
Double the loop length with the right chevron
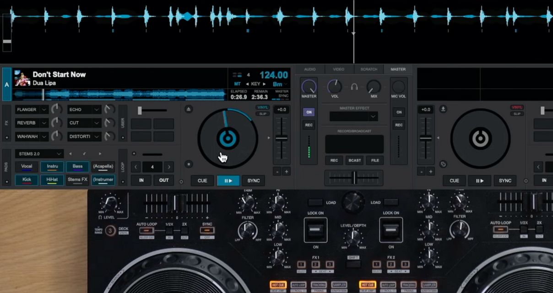(169, 167)
